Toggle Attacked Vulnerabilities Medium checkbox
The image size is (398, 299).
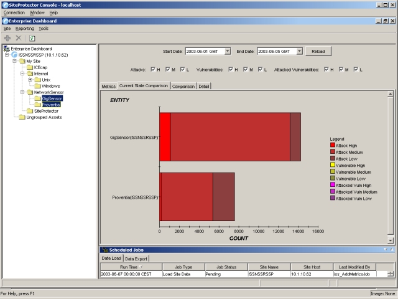(341, 69)
